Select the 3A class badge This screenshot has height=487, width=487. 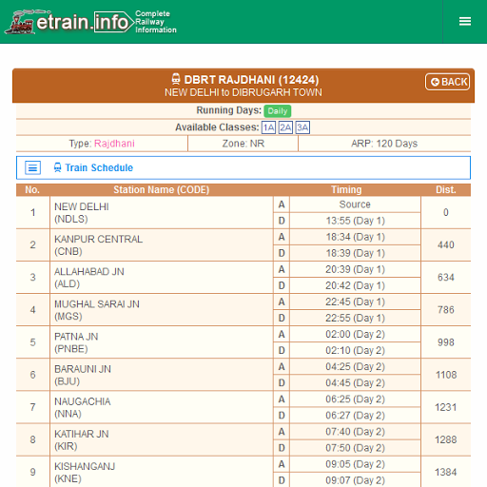302,127
